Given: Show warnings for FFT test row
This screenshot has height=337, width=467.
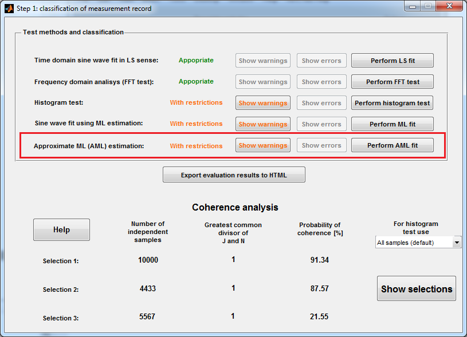Looking at the screenshot, I should coord(263,82).
